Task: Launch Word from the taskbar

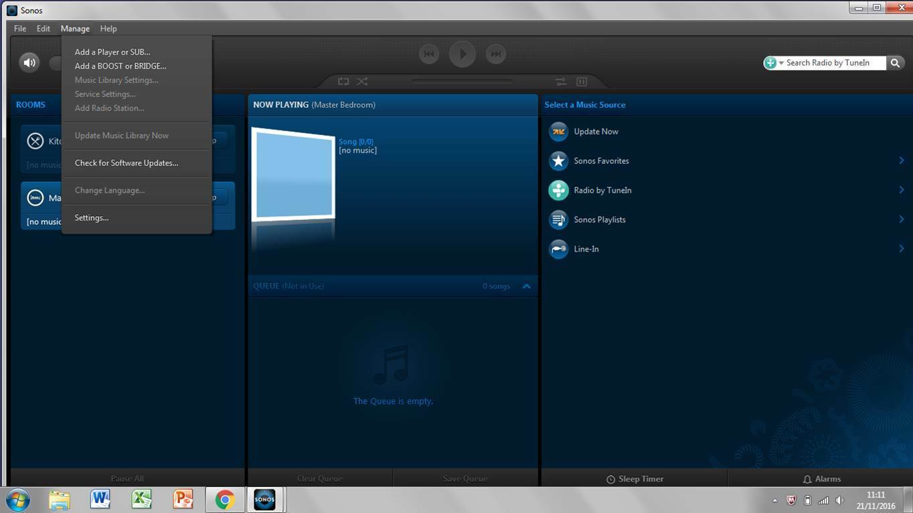Action: [100, 500]
